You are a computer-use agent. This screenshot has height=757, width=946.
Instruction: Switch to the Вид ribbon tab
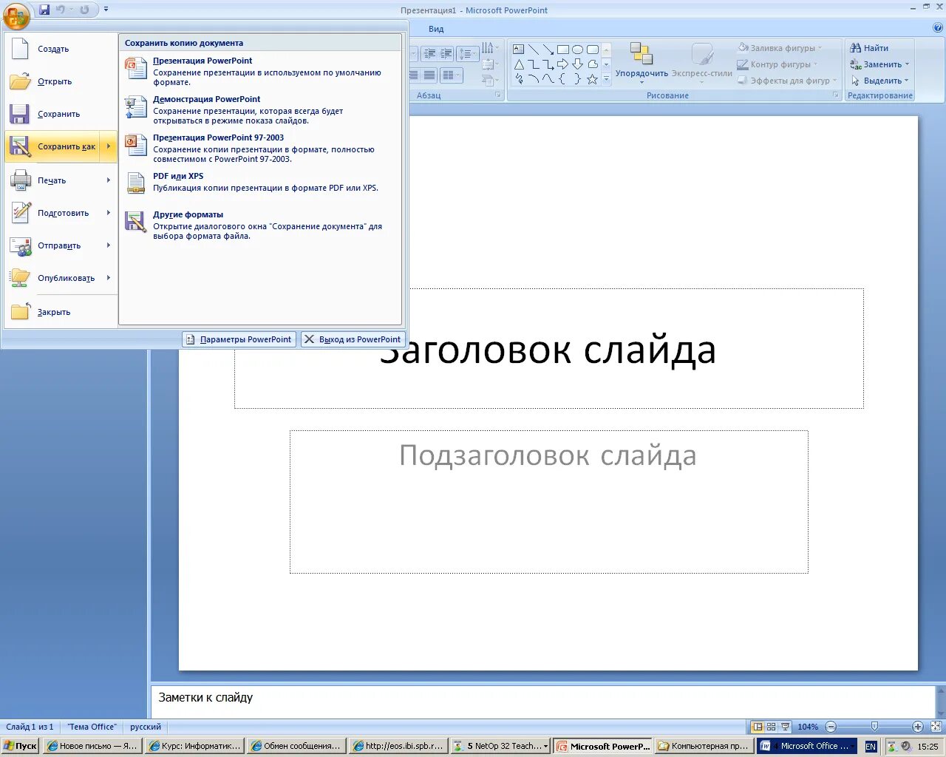(x=436, y=29)
